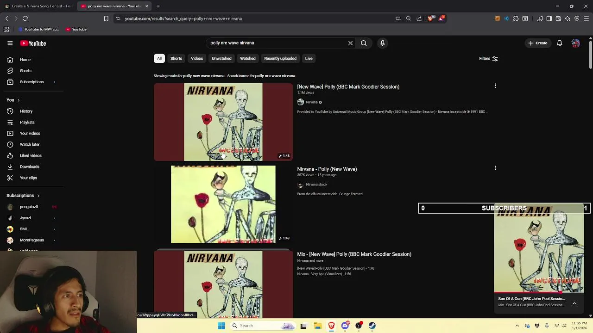Screen dimensions: 593x333
Task: Toggle browser sidebar panel icon
Action: pos(549,18)
